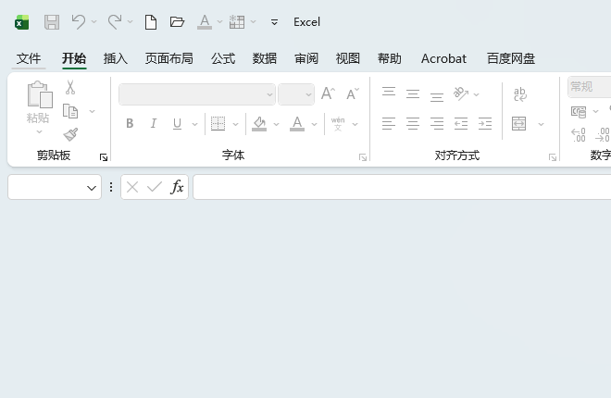Screen dimensions: 611x398
Task: Open the 审阅 tab
Action: pos(306,58)
